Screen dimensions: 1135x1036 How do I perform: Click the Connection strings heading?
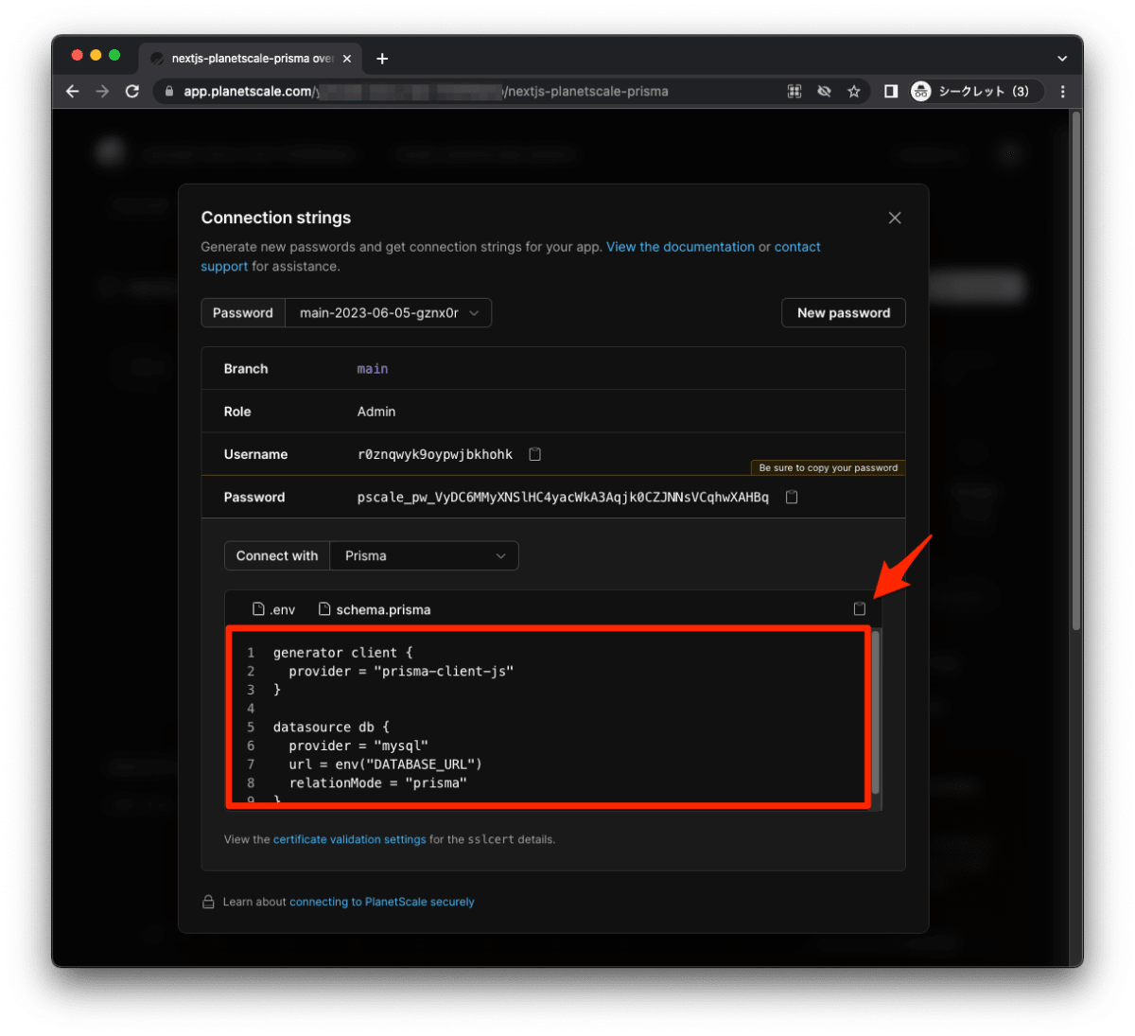click(276, 218)
